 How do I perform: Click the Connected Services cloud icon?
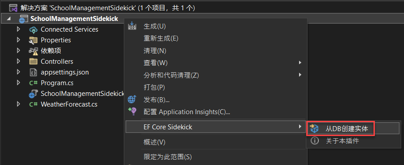33,29
